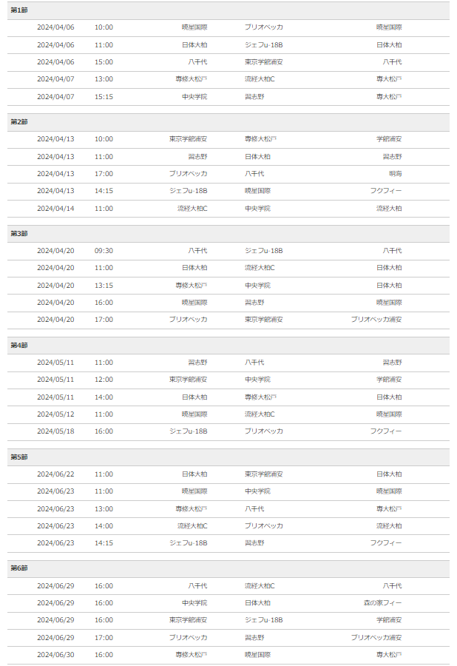The height and width of the screenshot is (666, 457).
Task: Select the 第6節 section header
Action: [x=228, y=568]
